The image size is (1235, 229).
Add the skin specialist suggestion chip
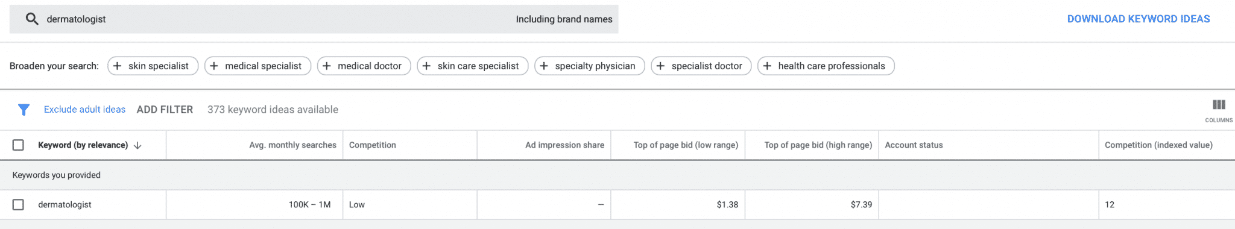[153, 66]
